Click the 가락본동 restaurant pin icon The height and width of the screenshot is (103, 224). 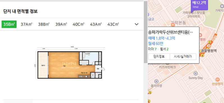point(173,25)
